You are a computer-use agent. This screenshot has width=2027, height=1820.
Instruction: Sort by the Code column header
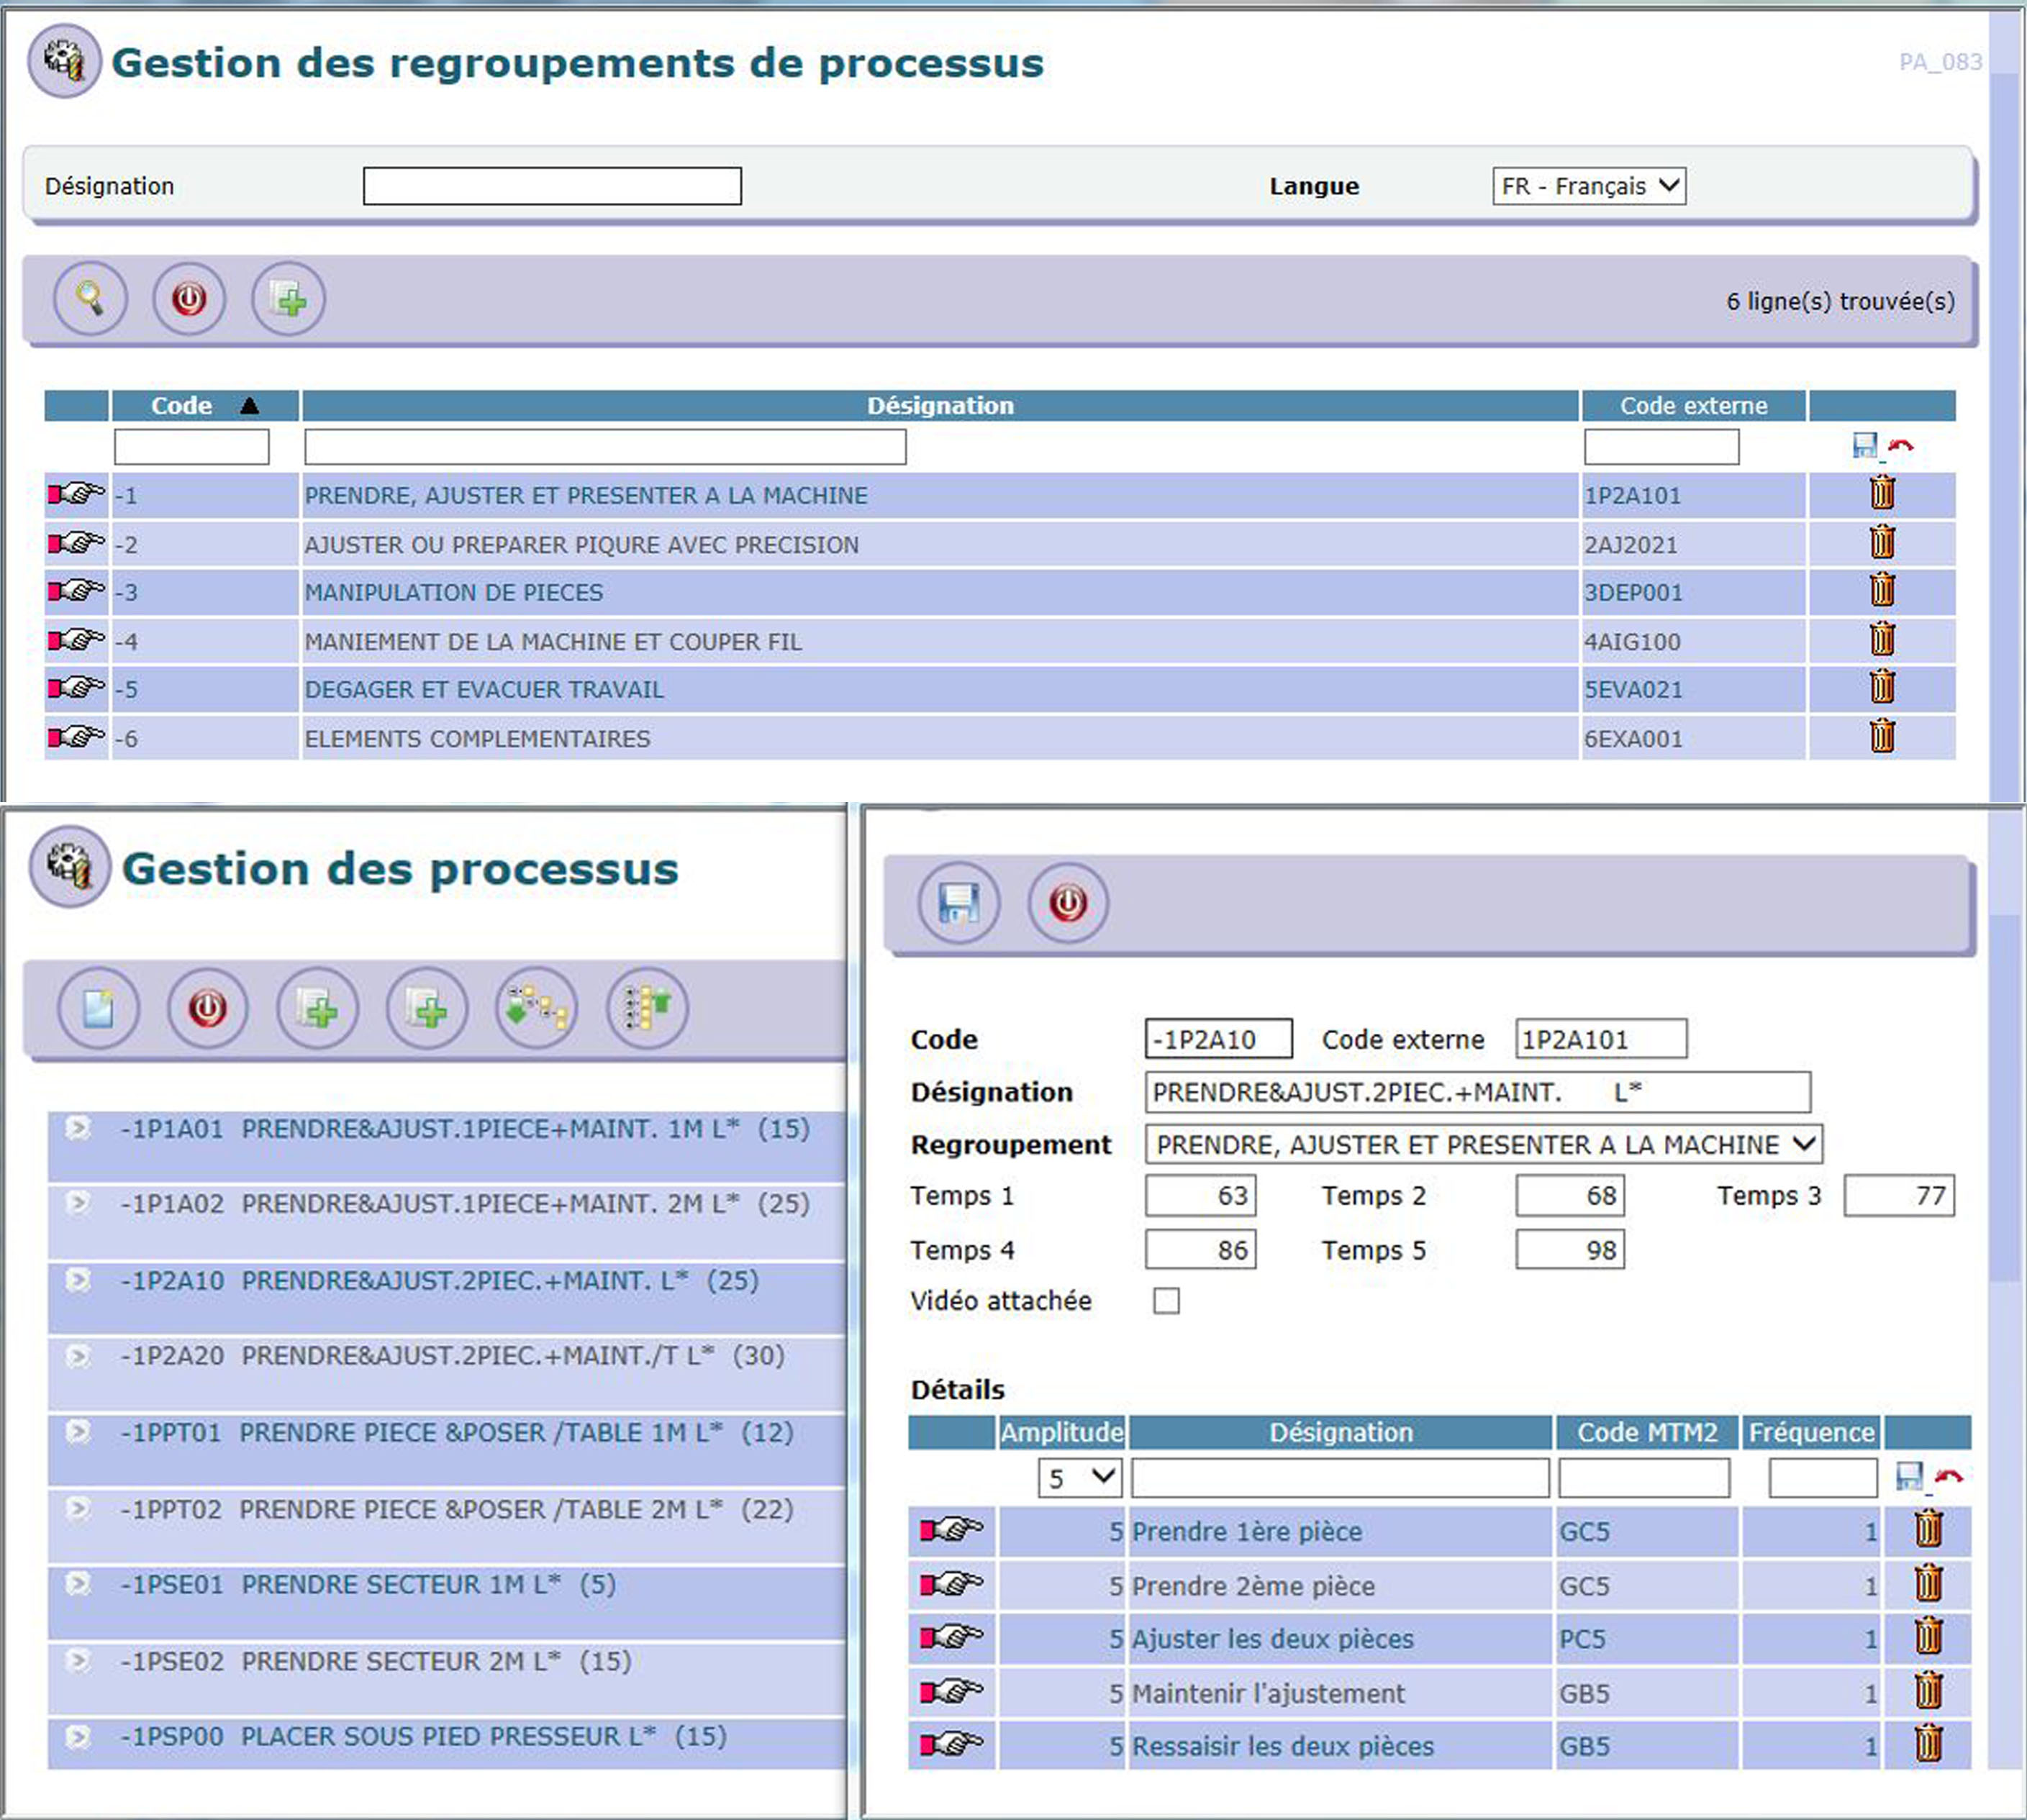(205, 406)
